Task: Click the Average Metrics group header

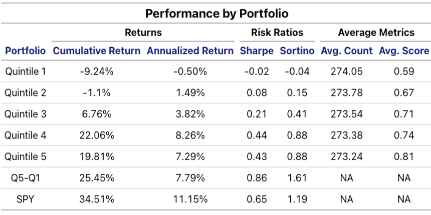Action: pyautogui.click(x=376, y=33)
